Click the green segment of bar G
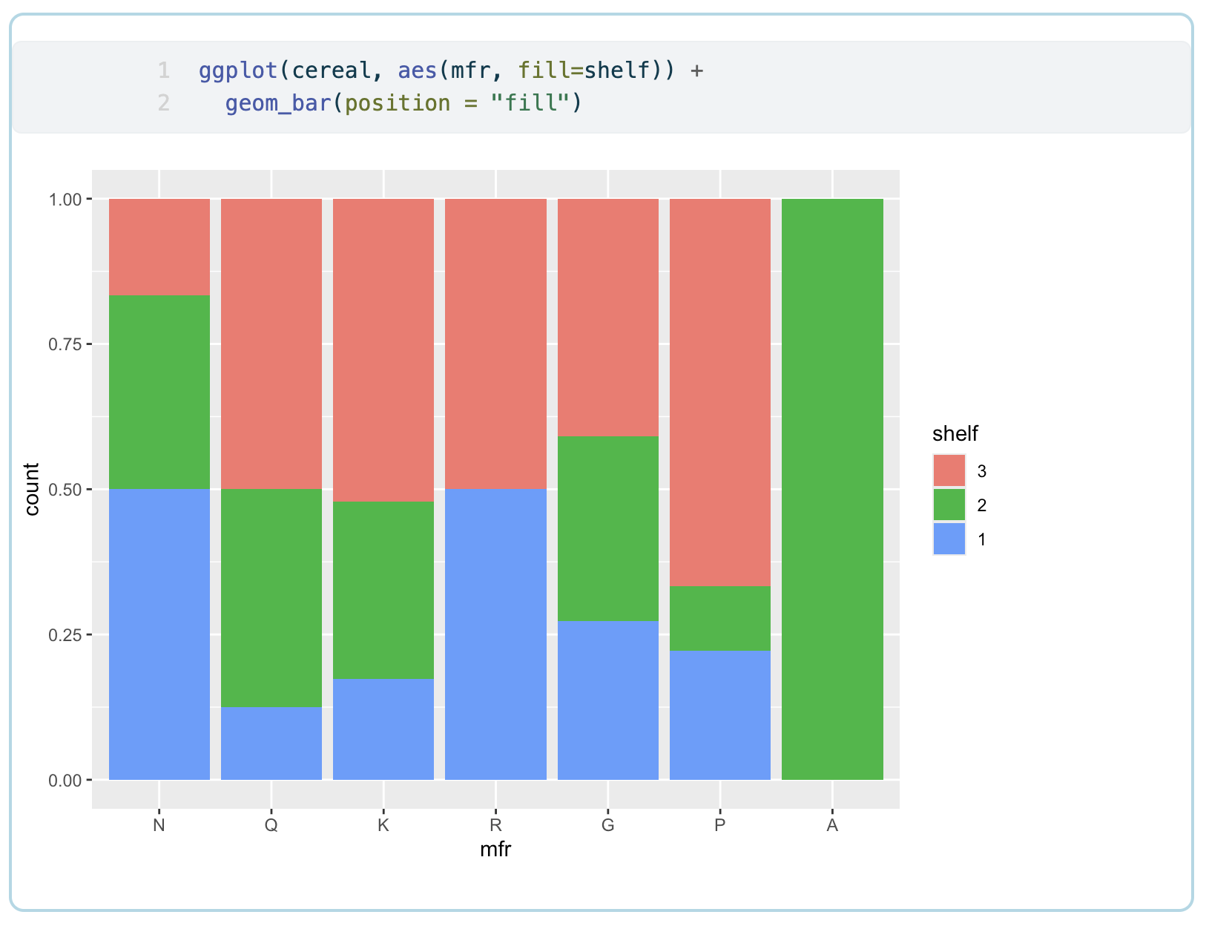This screenshot has height=929, width=1206. coord(607,527)
